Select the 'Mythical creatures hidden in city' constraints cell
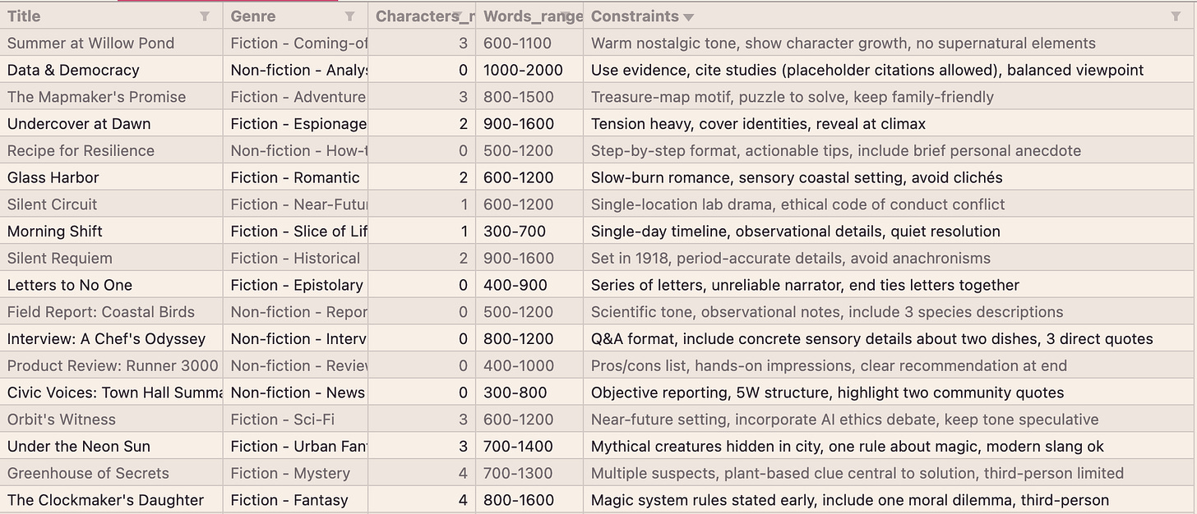Image resolution: width=1197 pixels, height=514 pixels. pyautogui.click(x=890, y=447)
